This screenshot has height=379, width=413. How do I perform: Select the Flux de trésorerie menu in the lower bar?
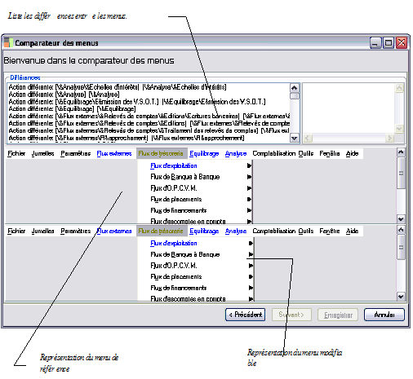tap(161, 231)
